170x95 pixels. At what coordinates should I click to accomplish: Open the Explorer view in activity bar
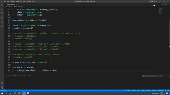coord(2,5)
